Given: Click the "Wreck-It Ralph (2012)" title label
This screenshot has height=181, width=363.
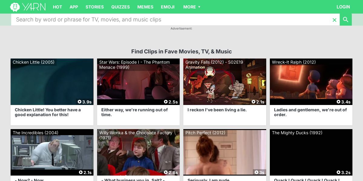Looking at the screenshot, I should (x=294, y=62).
